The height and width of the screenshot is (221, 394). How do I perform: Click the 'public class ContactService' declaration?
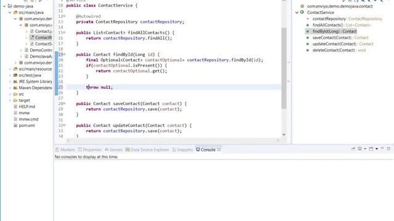pyautogui.click(x=102, y=6)
